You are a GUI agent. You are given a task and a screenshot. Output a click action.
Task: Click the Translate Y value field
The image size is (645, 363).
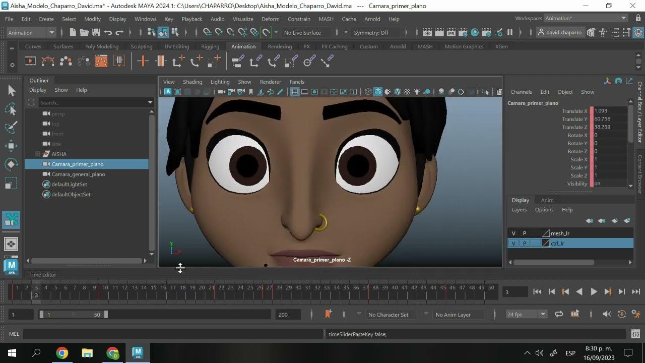pyautogui.click(x=611, y=119)
